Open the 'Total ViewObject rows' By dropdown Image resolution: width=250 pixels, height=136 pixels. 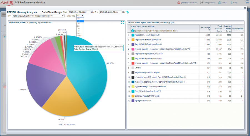(x=38, y=16)
